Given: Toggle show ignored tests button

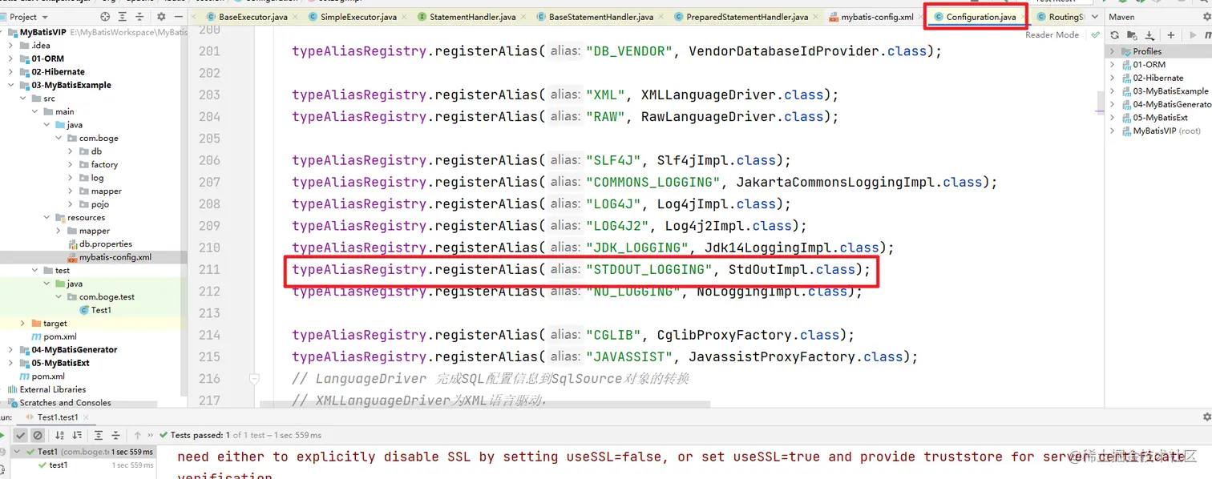Looking at the screenshot, I should 38,435.
